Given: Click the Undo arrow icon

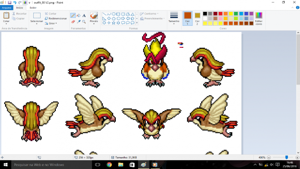Looking at the screenshot, I should point(15,2).
